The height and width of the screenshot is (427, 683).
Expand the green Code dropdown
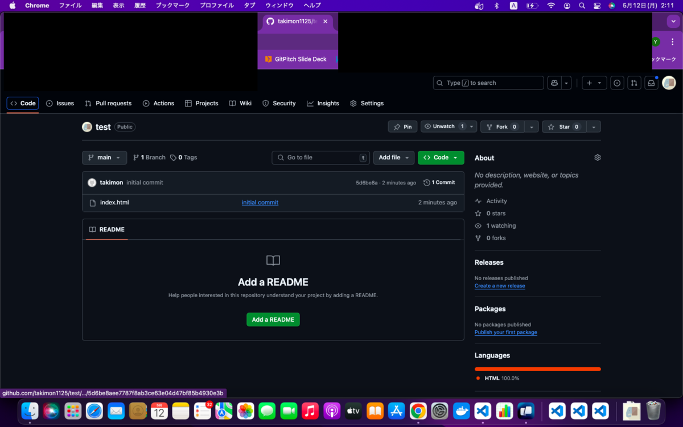pyautogui.click(x=441, y=157)
